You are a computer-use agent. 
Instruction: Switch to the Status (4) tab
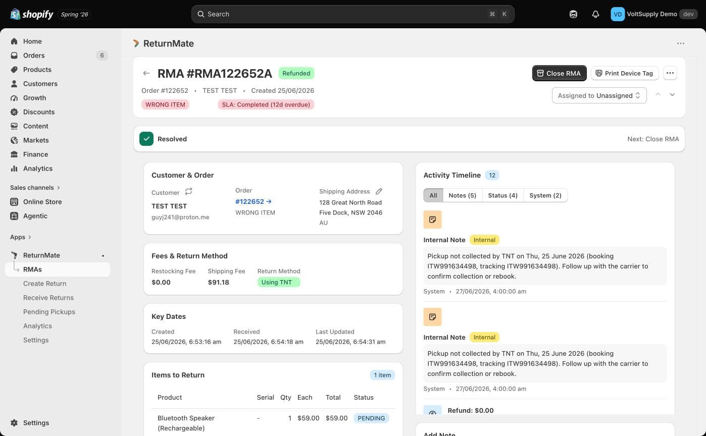point(502,195)
